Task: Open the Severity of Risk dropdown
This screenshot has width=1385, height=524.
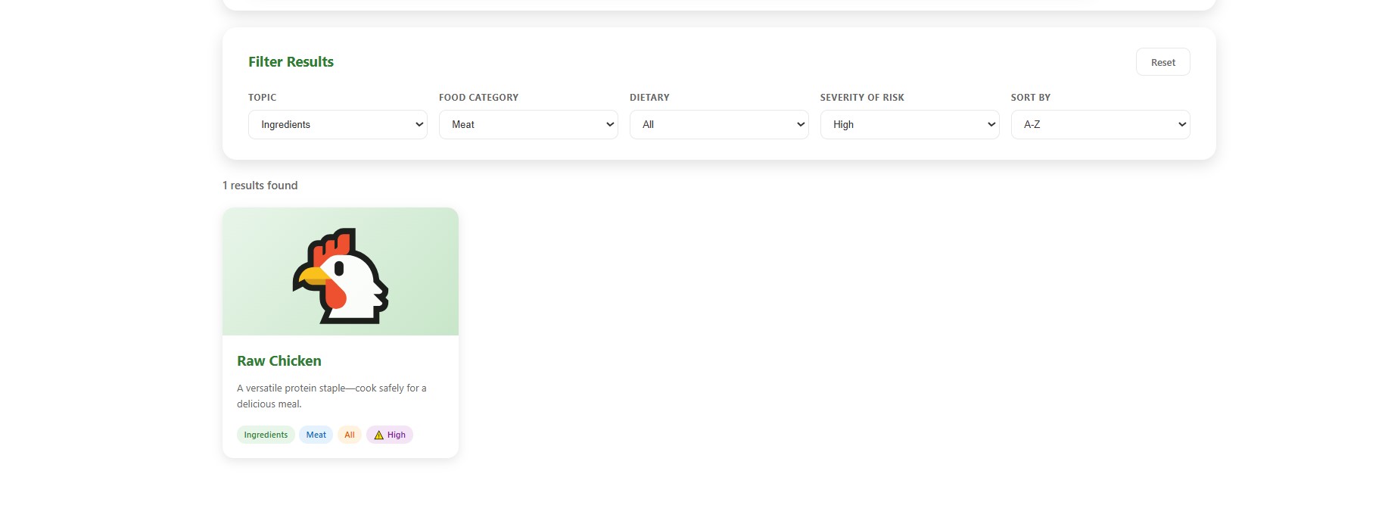Action: click(910, 124)
